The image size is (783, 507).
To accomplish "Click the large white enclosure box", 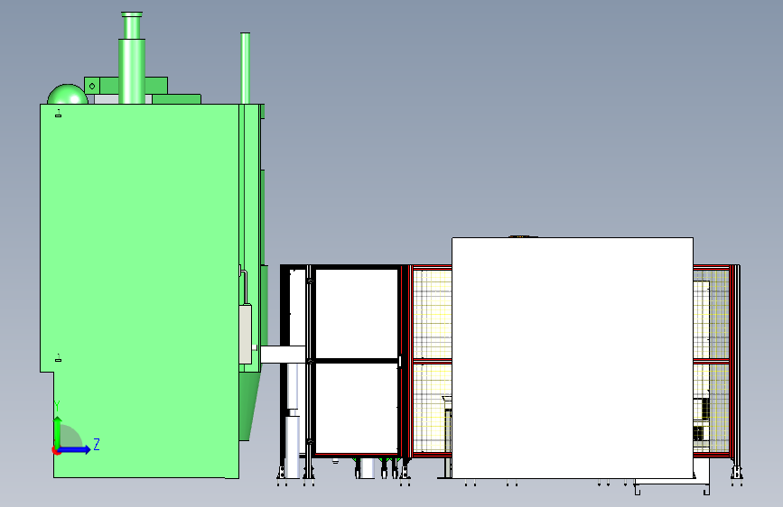I will point(573,358).
